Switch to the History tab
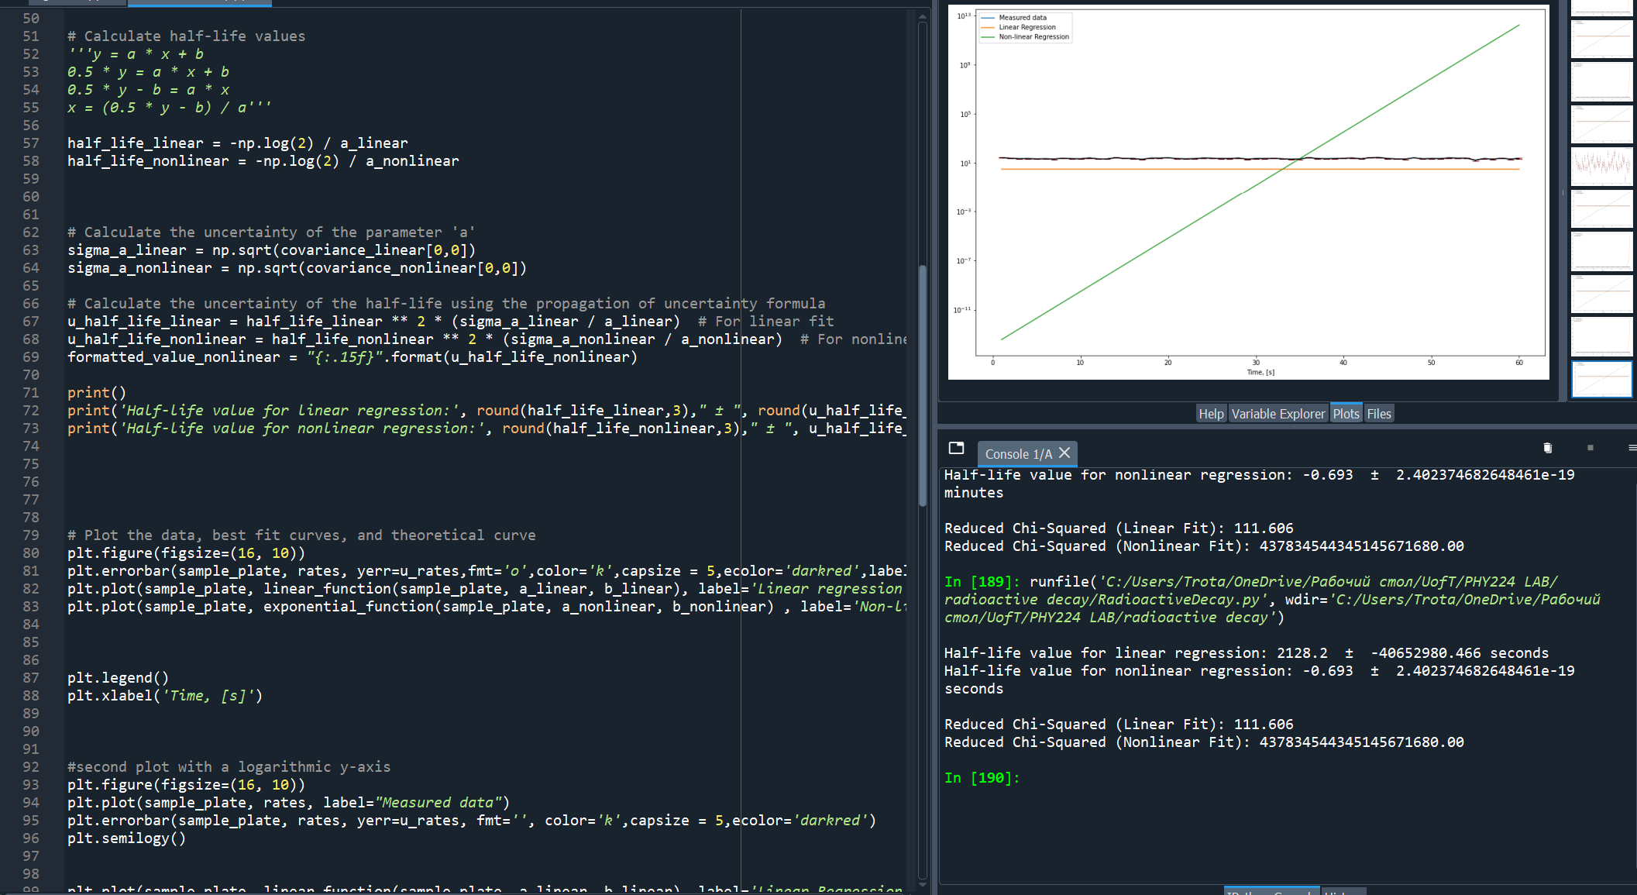1637x895 pixels. (1343, 892)
